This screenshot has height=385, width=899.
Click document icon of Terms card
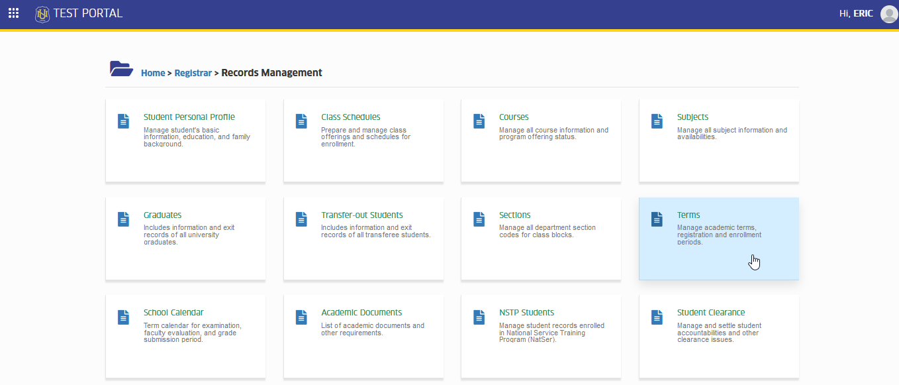657,219
